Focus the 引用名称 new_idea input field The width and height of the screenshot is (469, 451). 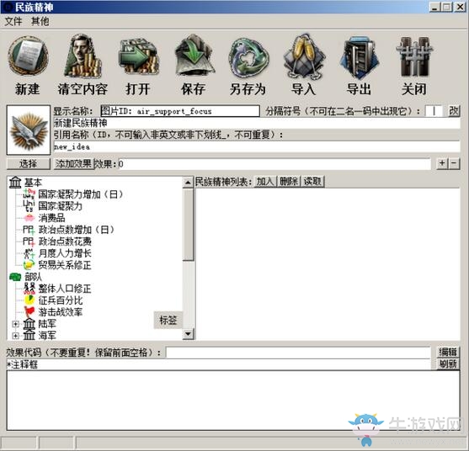(257, 146)
